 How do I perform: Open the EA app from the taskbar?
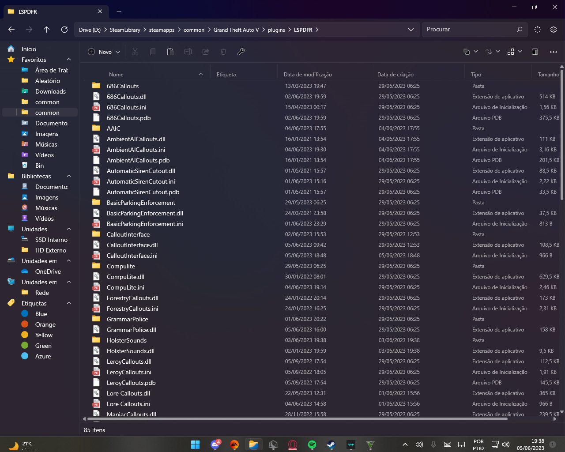(234, 444)
